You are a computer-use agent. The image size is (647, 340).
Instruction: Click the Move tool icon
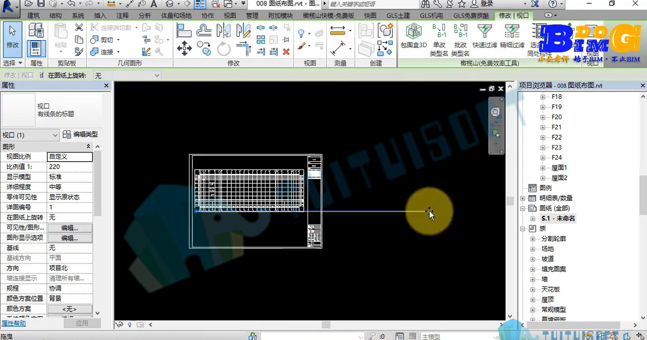(x=184, y=48)
